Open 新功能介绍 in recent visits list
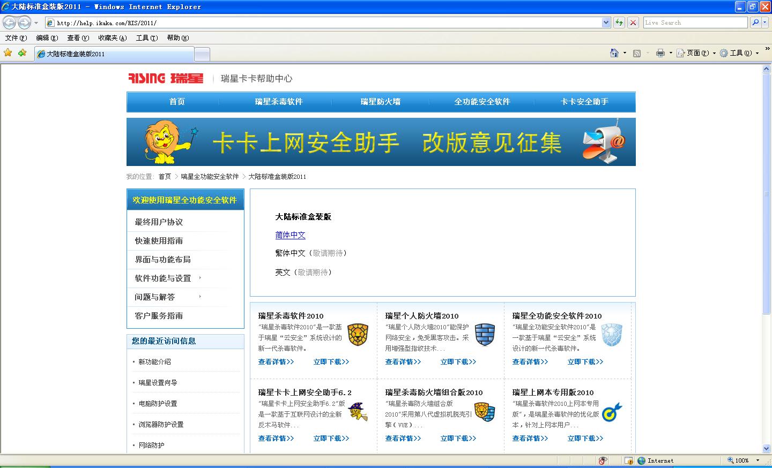 [154, 362]
